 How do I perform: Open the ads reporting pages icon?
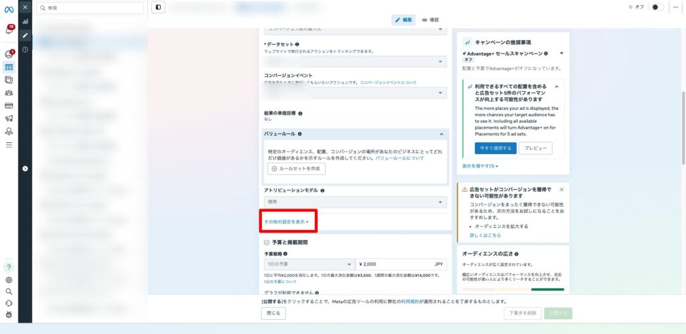(x=9, y=80)
